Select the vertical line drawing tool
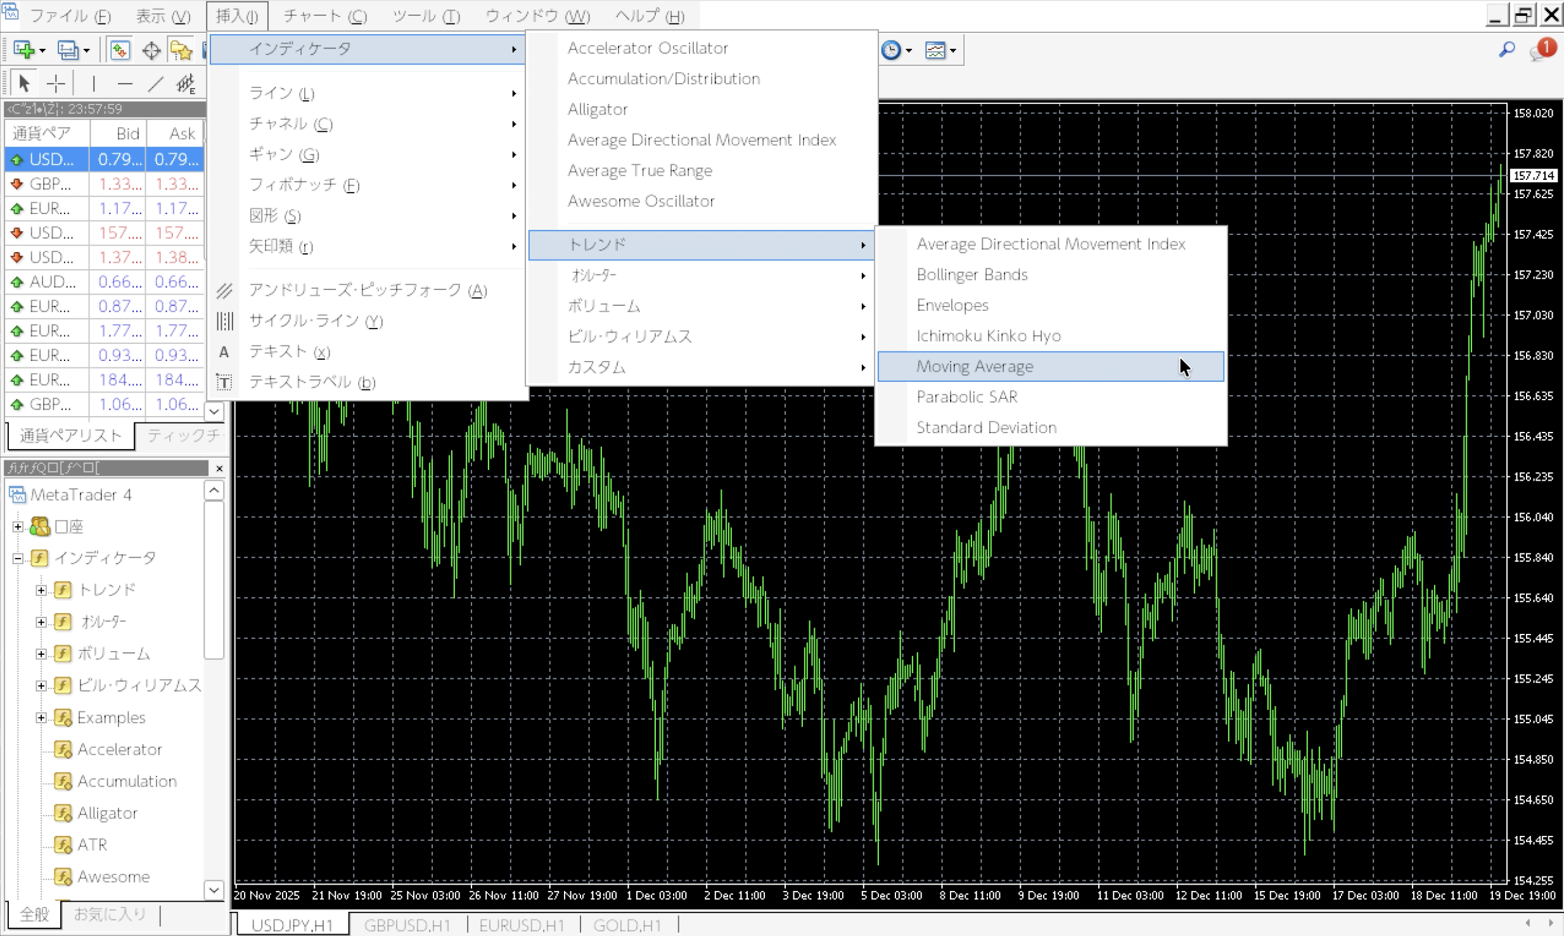Screen dimensions: 1564x936 click(93, 83)
